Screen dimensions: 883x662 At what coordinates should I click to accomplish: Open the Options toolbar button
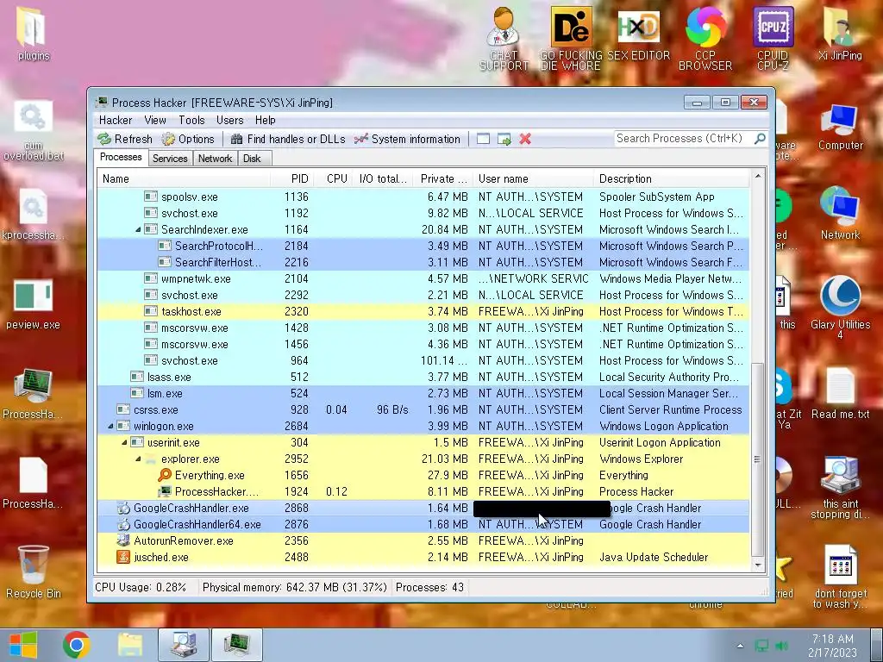coord(187,139)
